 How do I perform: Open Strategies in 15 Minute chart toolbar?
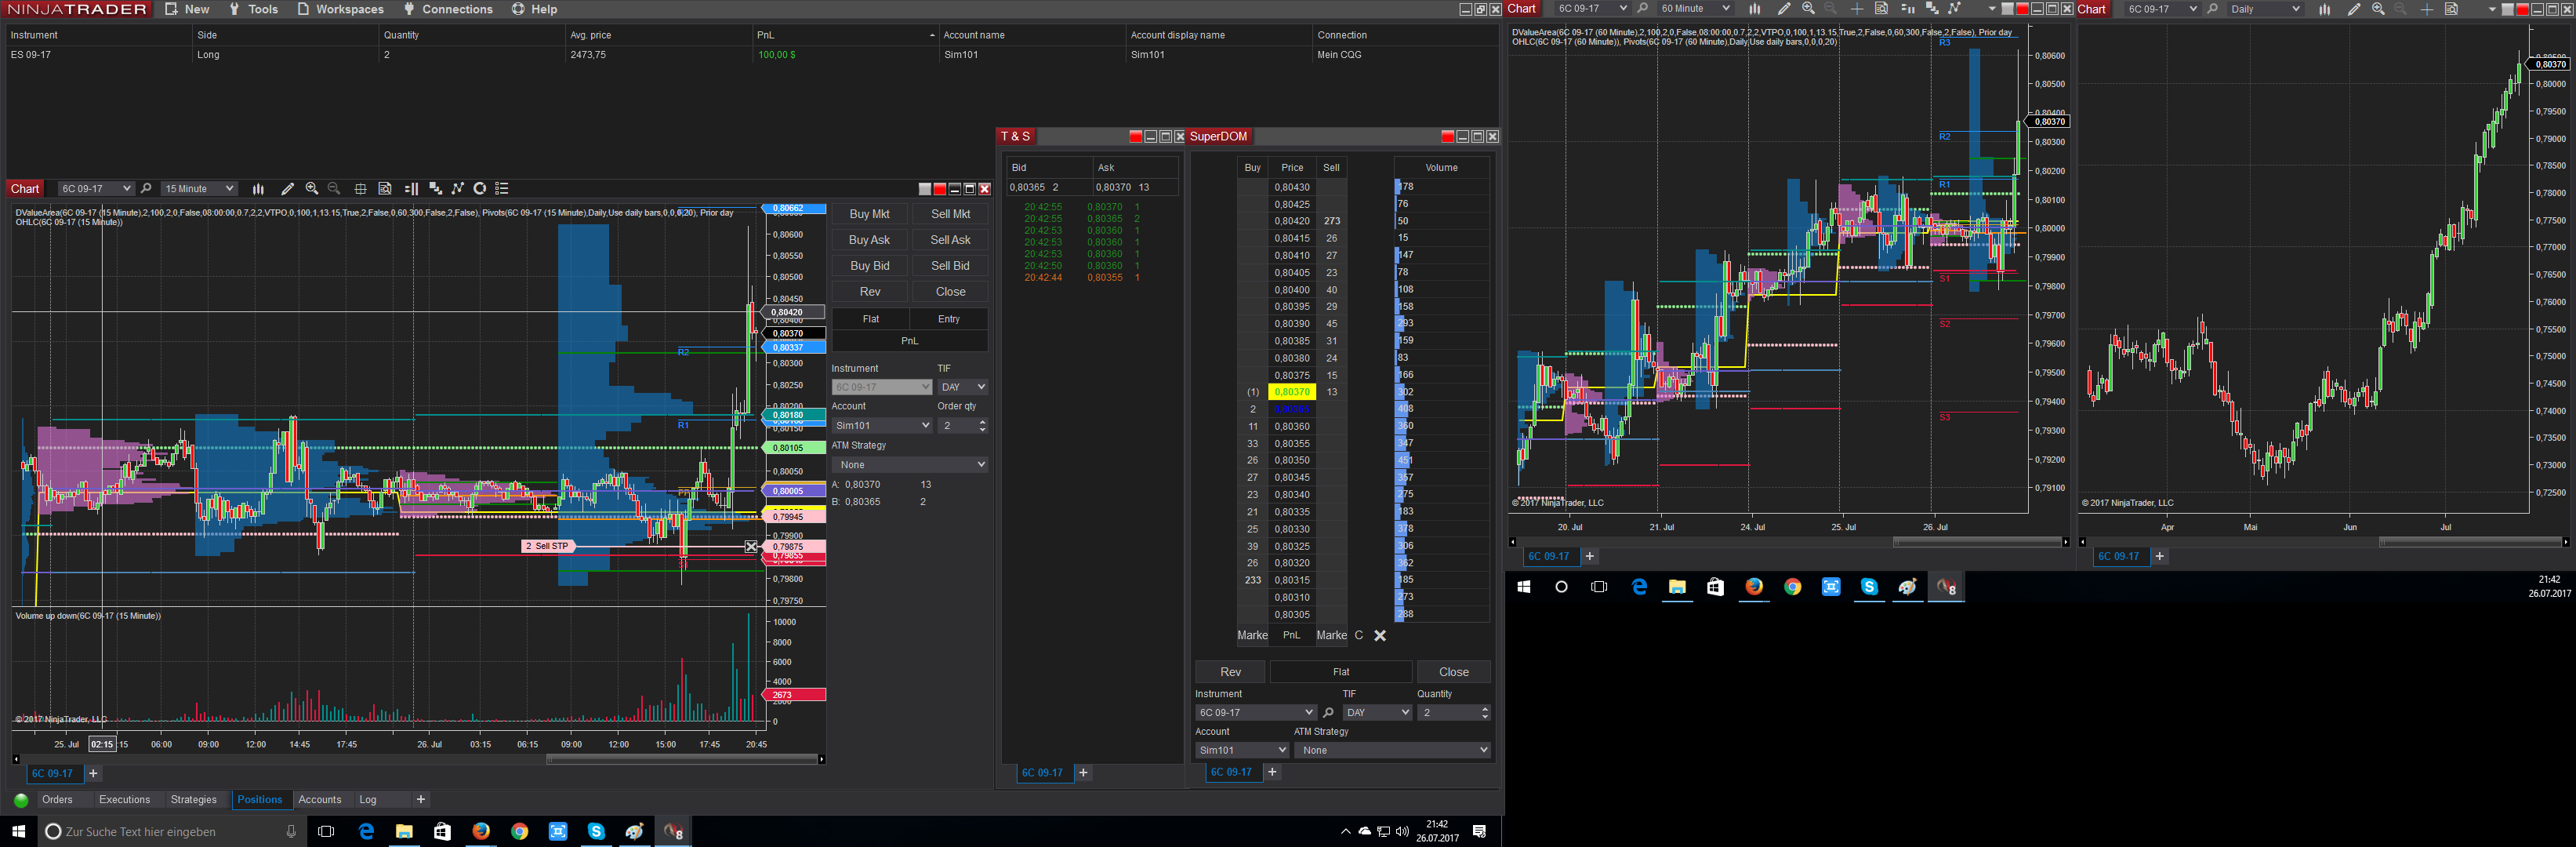[x=458, y=189]
